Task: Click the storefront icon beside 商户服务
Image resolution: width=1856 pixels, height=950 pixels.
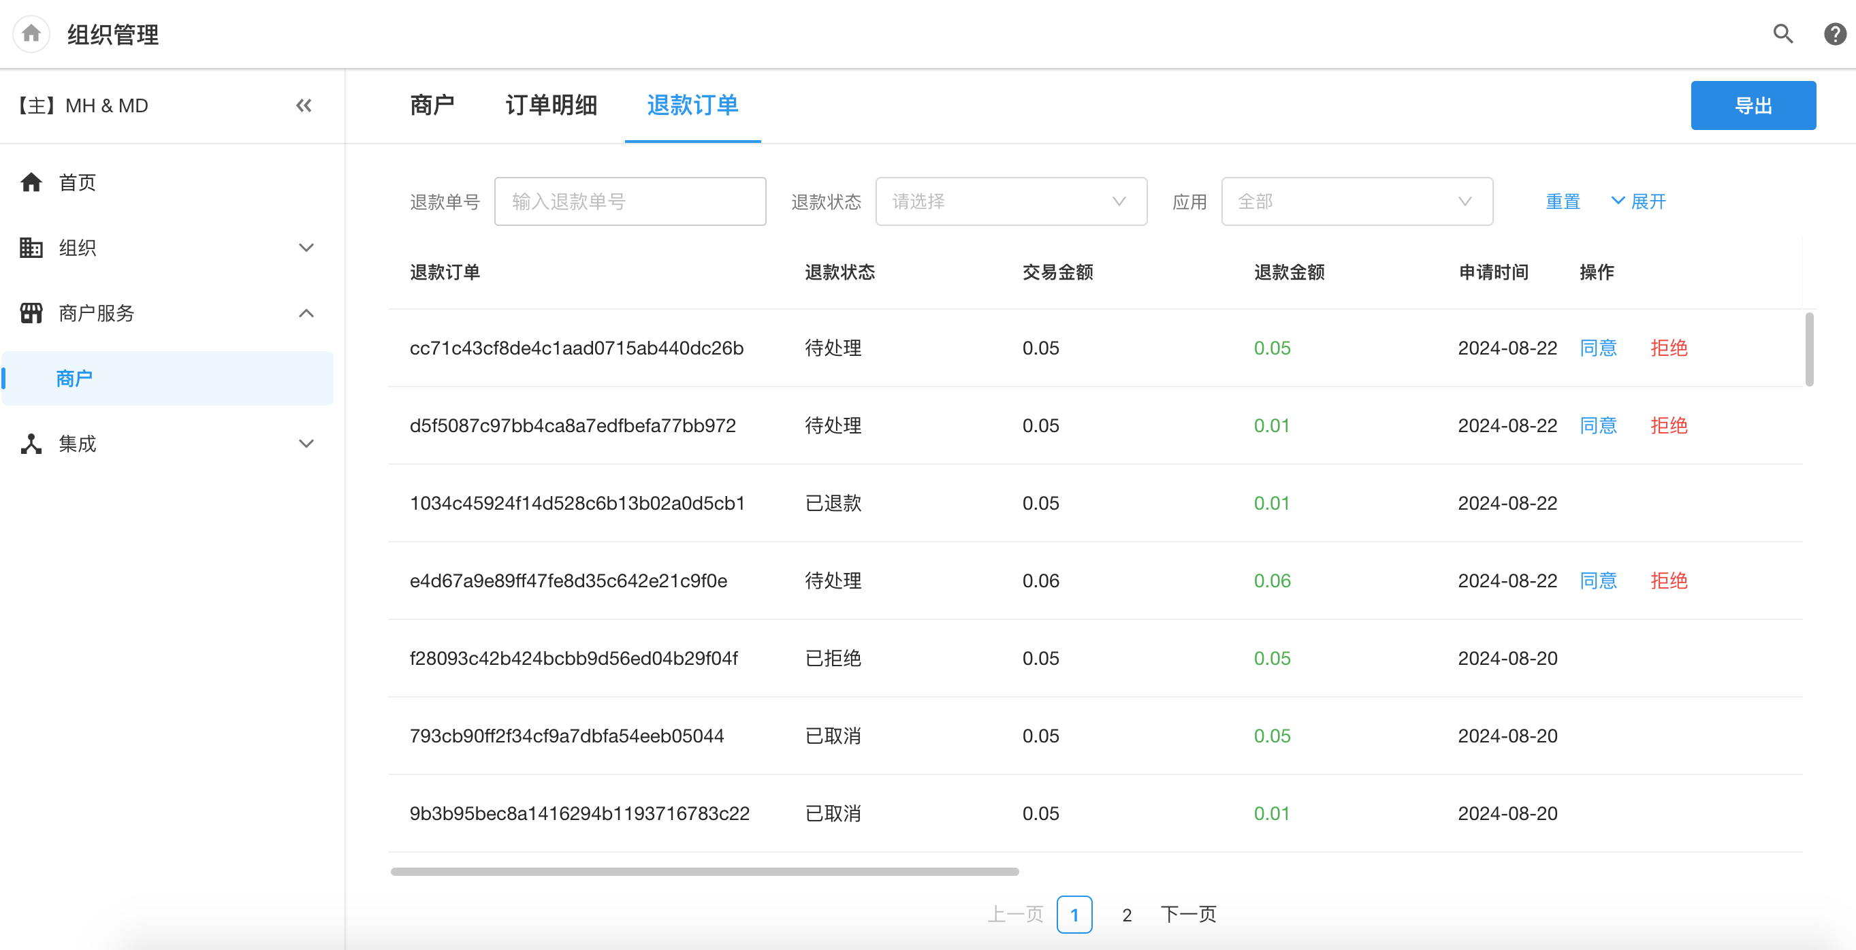Action: coord(31,313)
